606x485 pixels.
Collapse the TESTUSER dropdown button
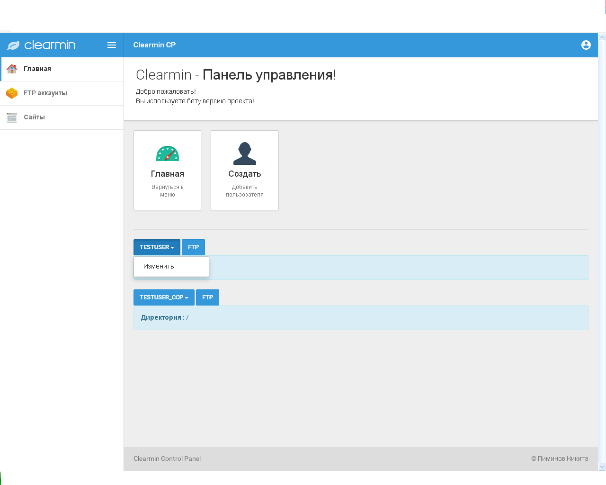157,247
